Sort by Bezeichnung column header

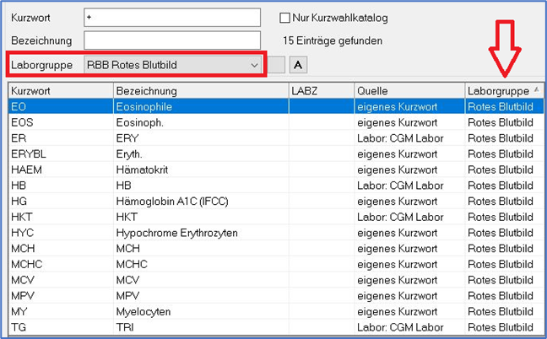(x=201, y=91)
